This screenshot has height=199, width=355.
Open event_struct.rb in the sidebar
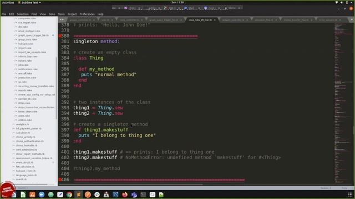click(x=24, y=162)
